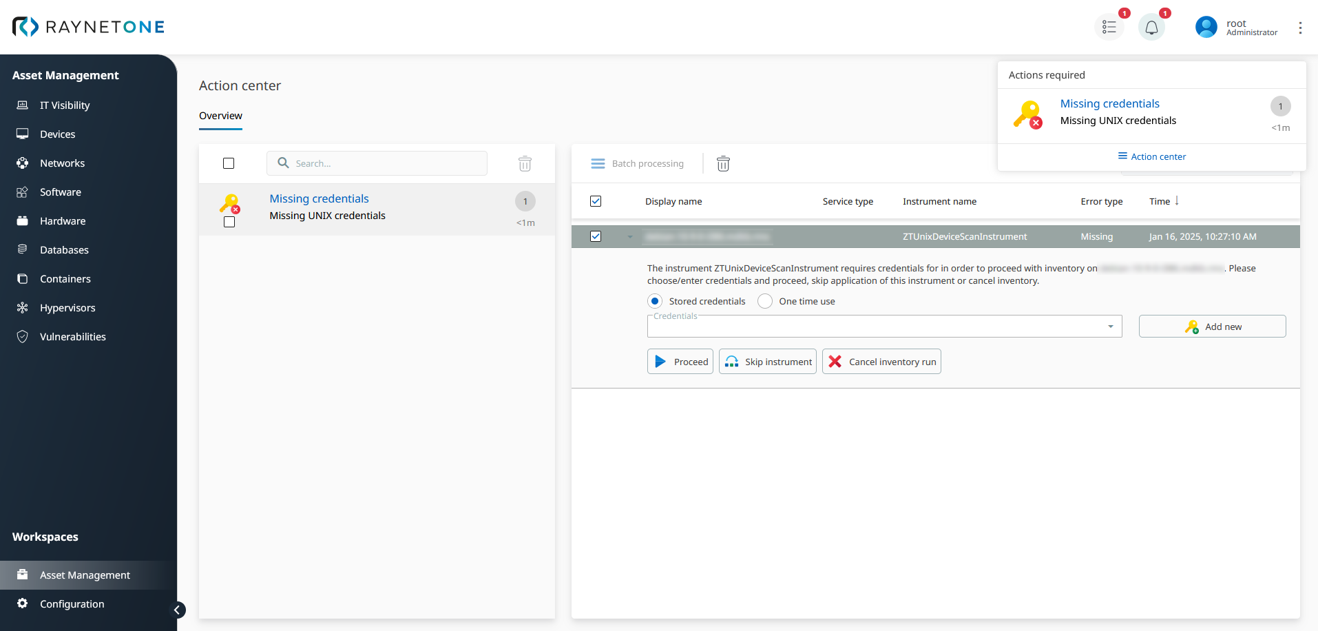
Task: Collapse the sidebar with the arrow button
Action: 177,610
